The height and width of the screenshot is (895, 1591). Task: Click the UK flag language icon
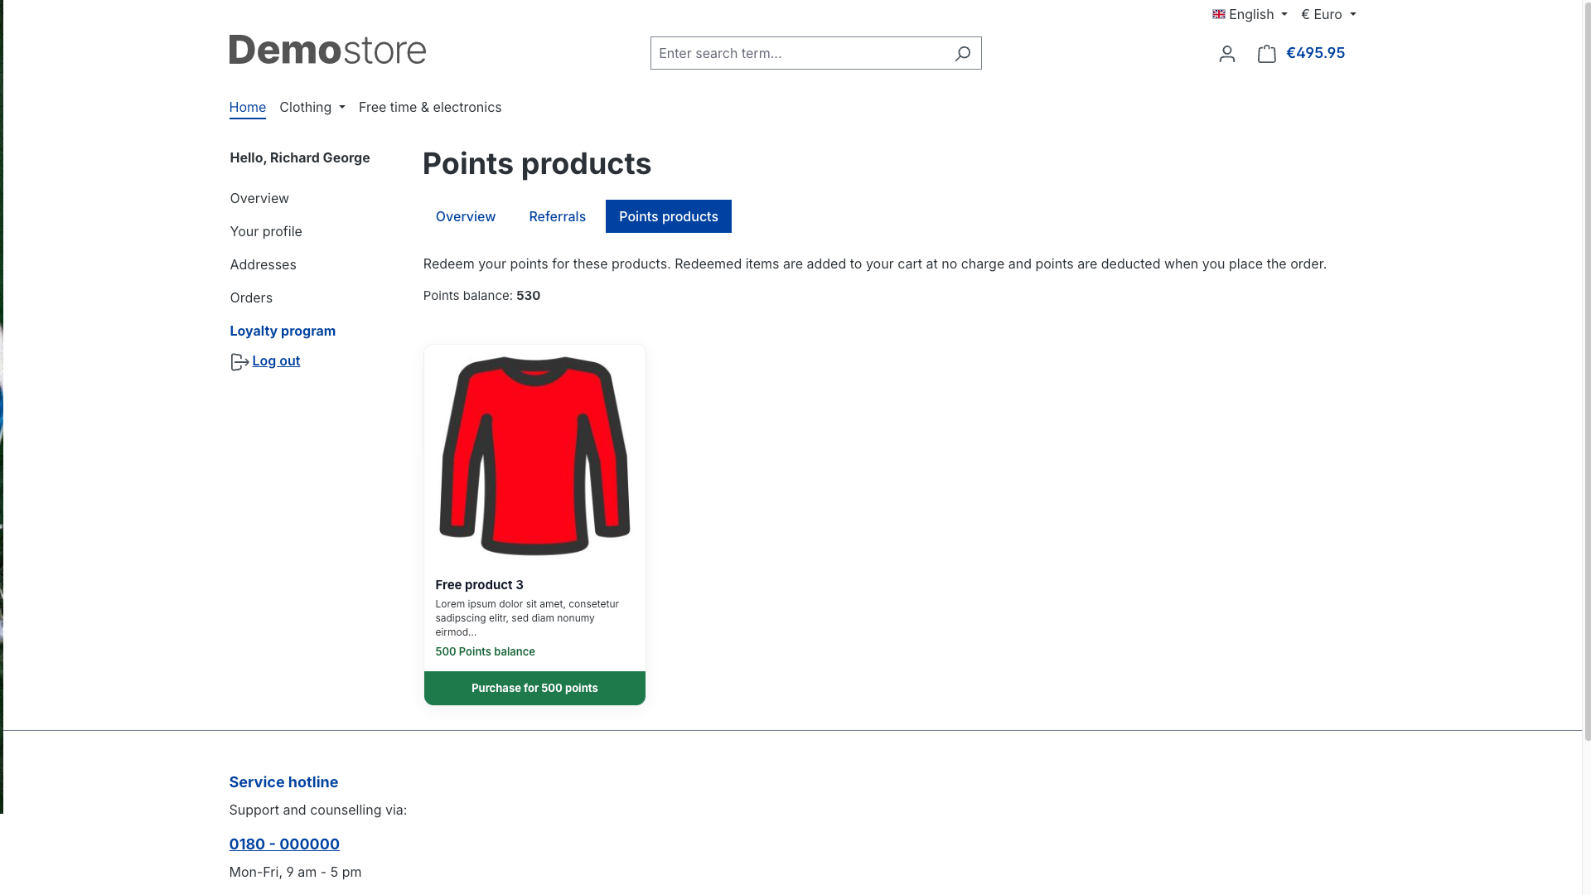(1218, 14)
